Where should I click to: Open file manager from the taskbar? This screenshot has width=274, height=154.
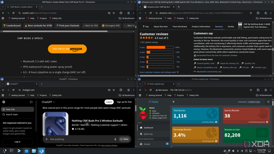tap(34, 151)
